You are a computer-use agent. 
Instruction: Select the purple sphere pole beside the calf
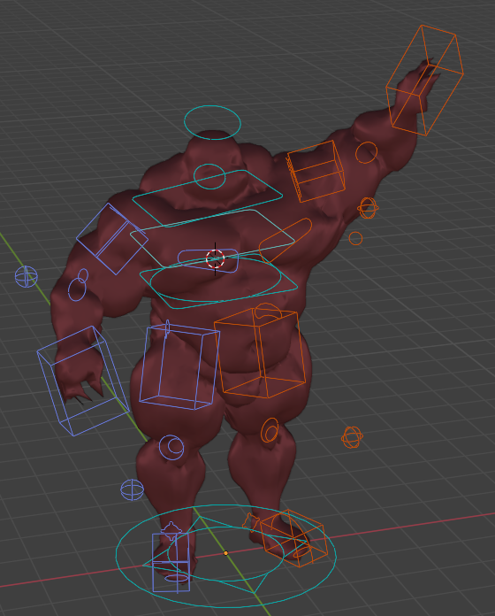click(133, 490)
